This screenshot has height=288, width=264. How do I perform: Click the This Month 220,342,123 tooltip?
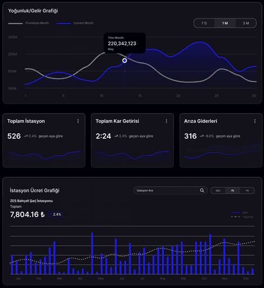click(x=125, y=43)
